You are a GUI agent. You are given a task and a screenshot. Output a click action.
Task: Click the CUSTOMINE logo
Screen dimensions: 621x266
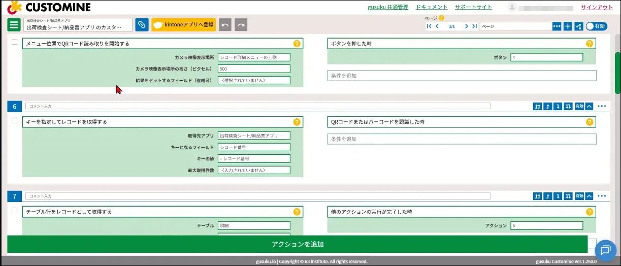click(49, 7)
